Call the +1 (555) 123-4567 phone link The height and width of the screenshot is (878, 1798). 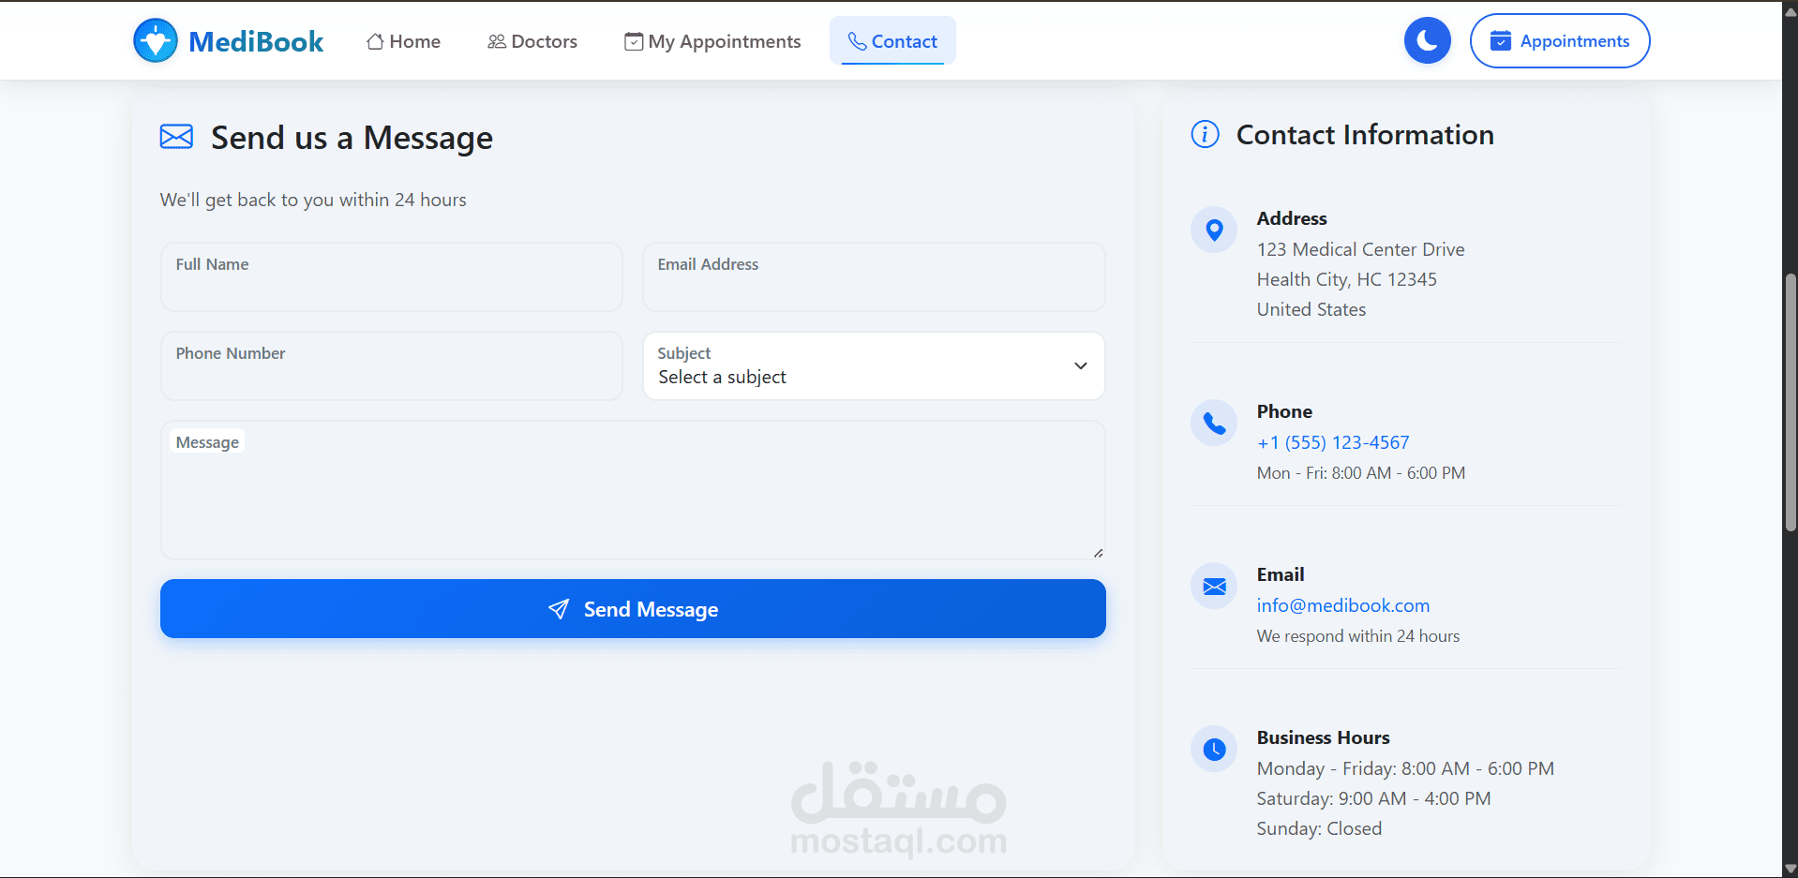coord(1333,442)
